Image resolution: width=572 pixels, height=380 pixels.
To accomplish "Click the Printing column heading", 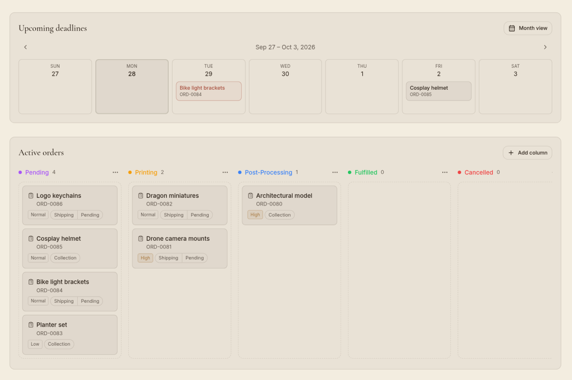I will tap(146, 173).
